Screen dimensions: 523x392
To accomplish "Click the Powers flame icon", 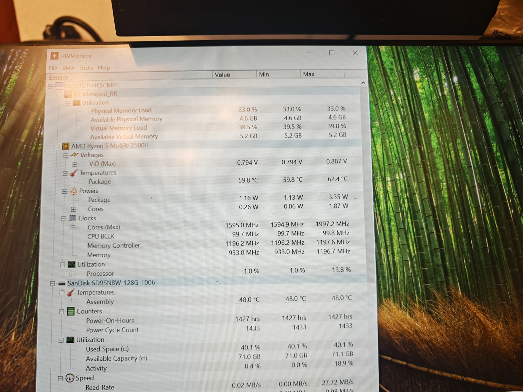I will (74, 191).
